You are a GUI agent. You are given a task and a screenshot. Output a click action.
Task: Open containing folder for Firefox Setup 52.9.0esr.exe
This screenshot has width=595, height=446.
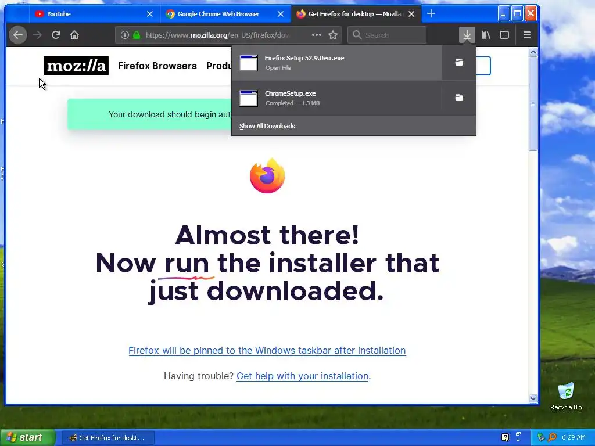pyautogui.click(x=459, y=63)
